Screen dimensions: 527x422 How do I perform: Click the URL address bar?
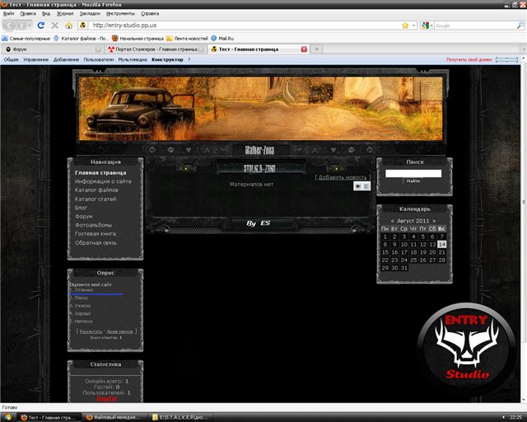pos(245,26)
